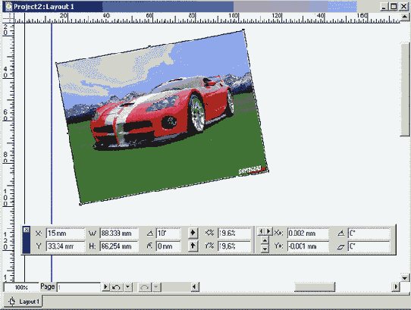
Task: Click the corner radius icon beside 0 mm
Action: pyautogui.click(x=149, y=246)
